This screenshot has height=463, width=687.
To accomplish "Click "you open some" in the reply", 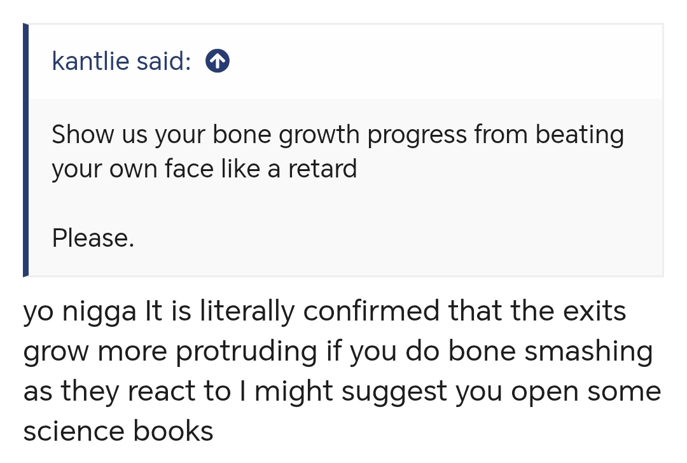I will click(559, 391).
